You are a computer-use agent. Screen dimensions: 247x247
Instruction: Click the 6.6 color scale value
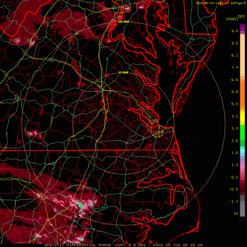point(235,80)
